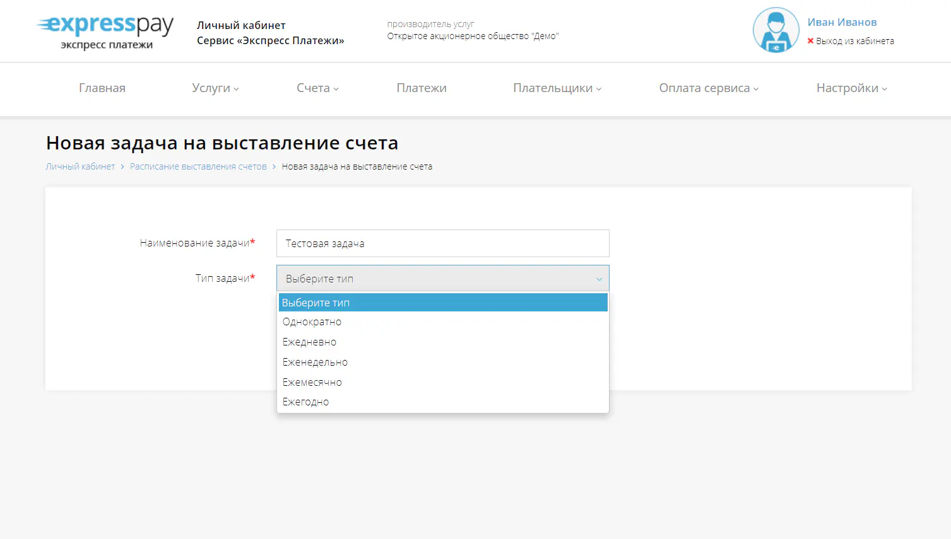This screenshot has height=539, width=951.
Task: Select the Ежегодно option
Action: (x=305, y=402)
